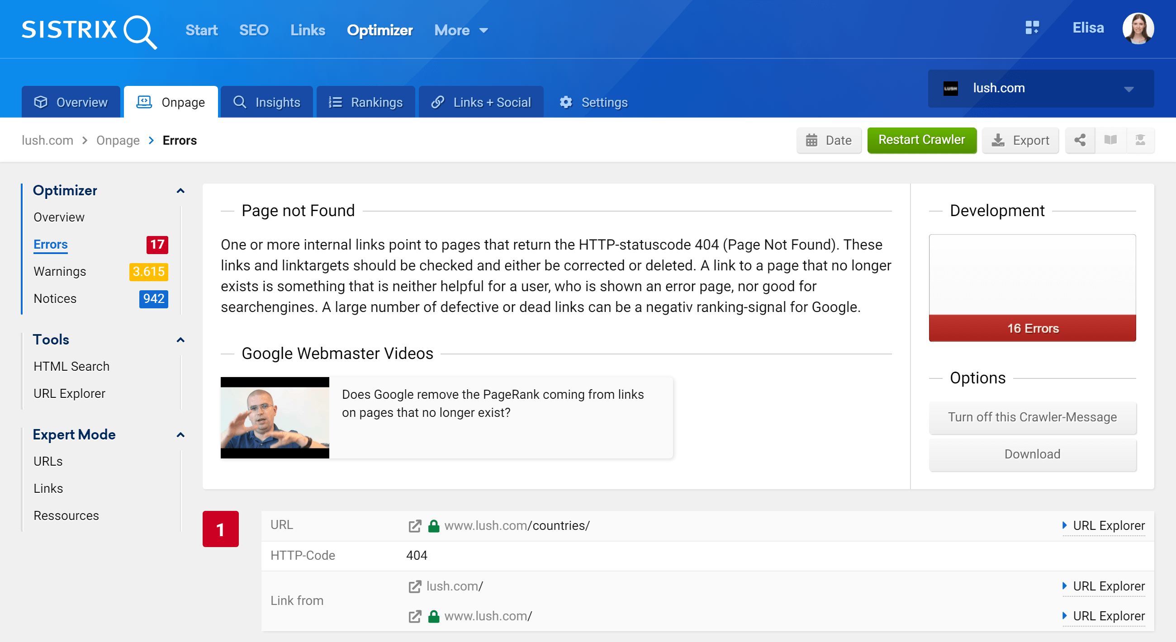Open the Links module in top navigation
Viewport: 1176px width, 642px height.
(x=308, y=30)
